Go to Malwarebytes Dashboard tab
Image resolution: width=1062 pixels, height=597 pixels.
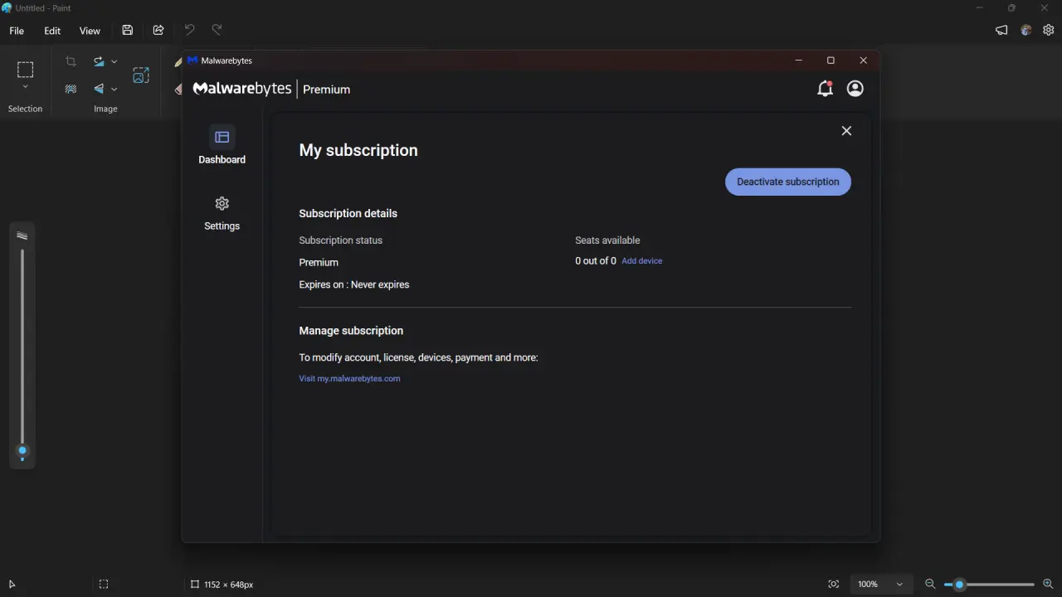[x=222, y=145]
